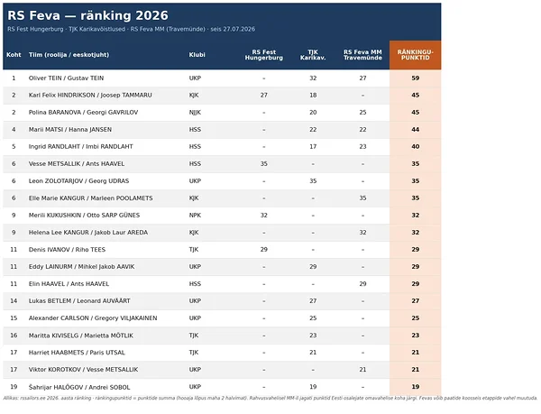This screenshot has height=414, width=541.
Task: Select Marii MATSI / Hanna JANSEN row
Action: [222, 130]
